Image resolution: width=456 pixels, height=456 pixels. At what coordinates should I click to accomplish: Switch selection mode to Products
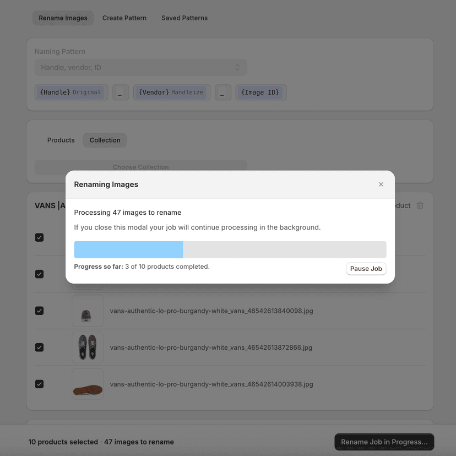[x=61, y=140]
